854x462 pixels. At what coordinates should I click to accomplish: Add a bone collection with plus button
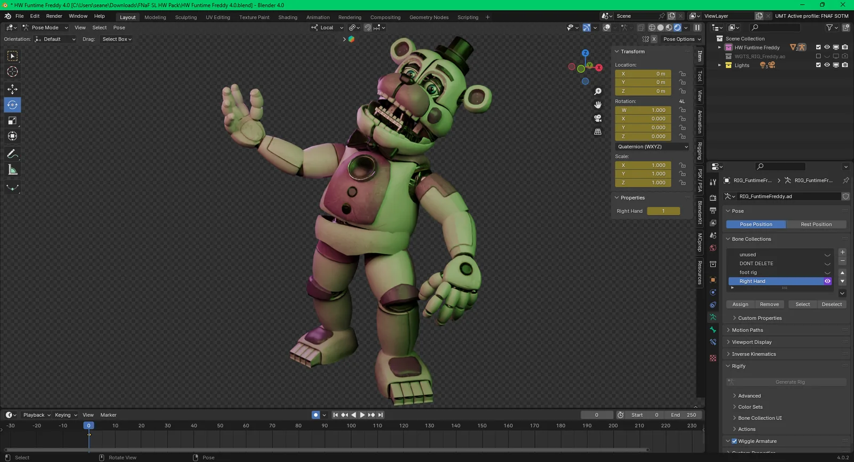coord(842,252)
